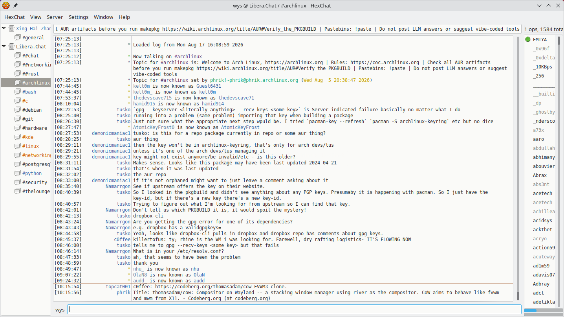Viewport: 564px width, 317px height.
Task: Open the Window menu
Action: click(x=103, y=17)
